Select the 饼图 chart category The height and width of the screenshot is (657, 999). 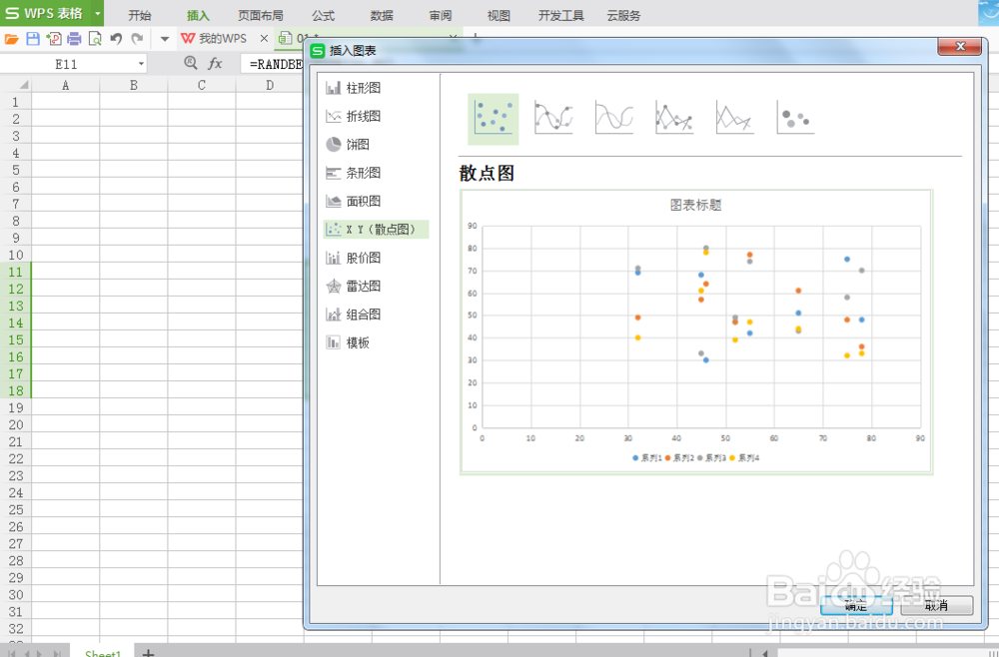point(356,144)
